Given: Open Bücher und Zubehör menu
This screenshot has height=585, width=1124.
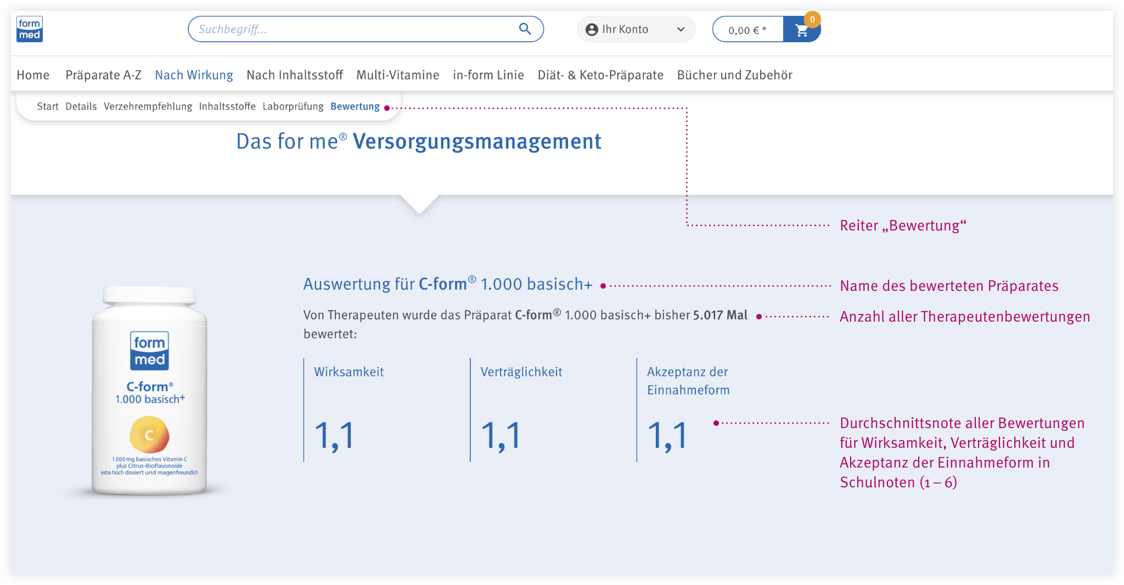Looking at the screenshot, I should [735, 75].
